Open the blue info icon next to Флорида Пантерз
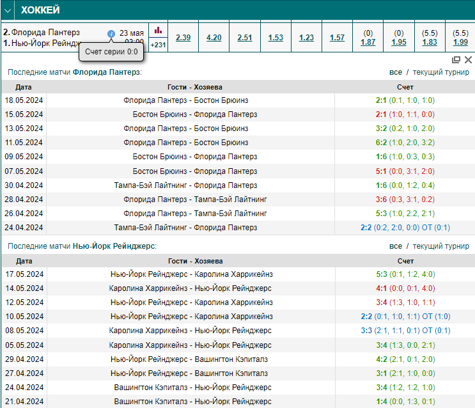The height and width of the screenshot is (408, 475). (111, 33)
